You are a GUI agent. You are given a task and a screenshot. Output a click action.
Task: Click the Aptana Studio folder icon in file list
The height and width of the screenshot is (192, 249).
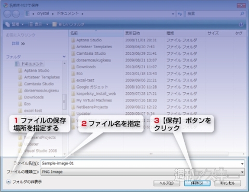pos(73,40)
